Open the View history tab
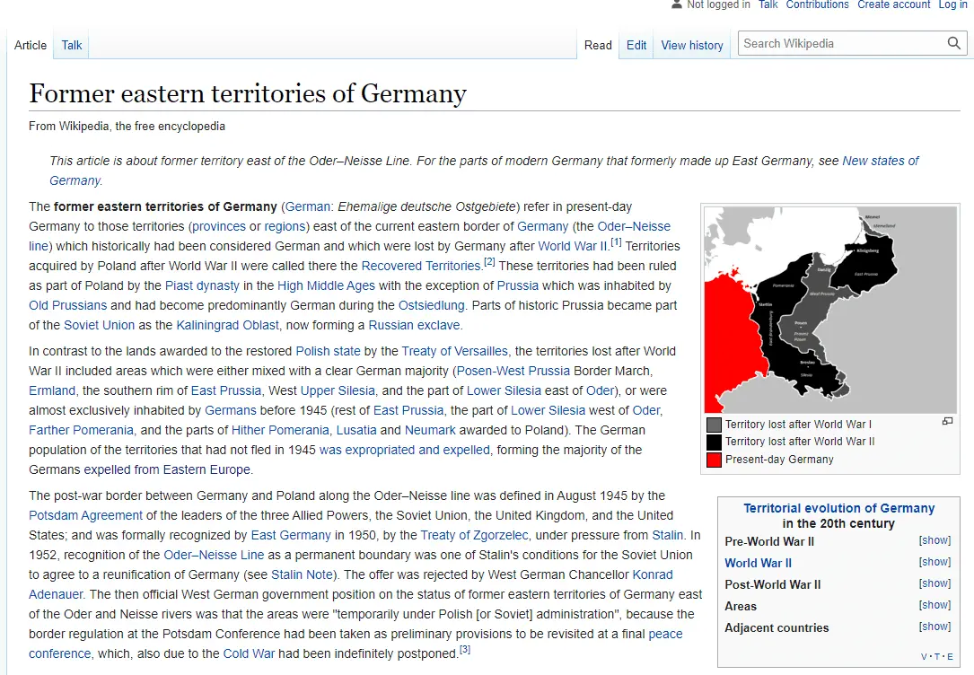 coord(691,45)
